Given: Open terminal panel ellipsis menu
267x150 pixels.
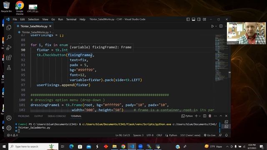Looking at the screenshot, I should click(x=215, y=116).
